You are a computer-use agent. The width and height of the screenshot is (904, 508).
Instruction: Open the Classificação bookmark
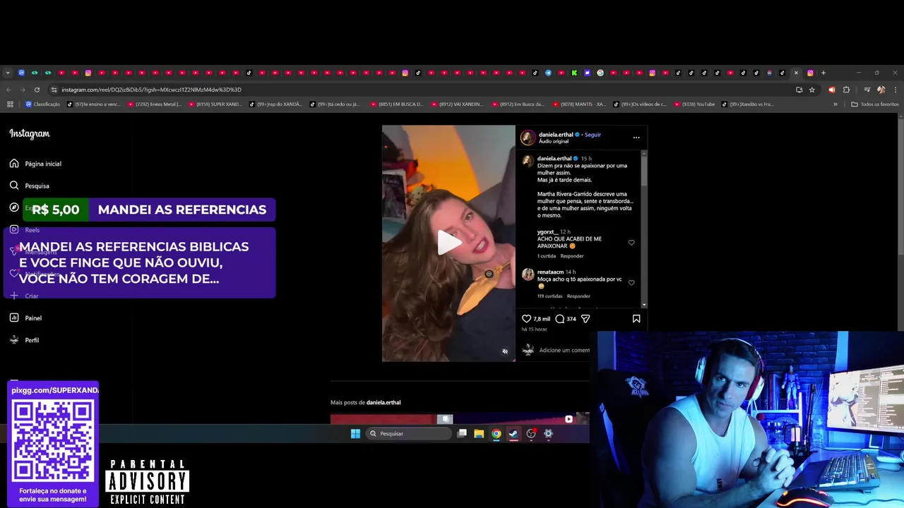tap(43, 104)
